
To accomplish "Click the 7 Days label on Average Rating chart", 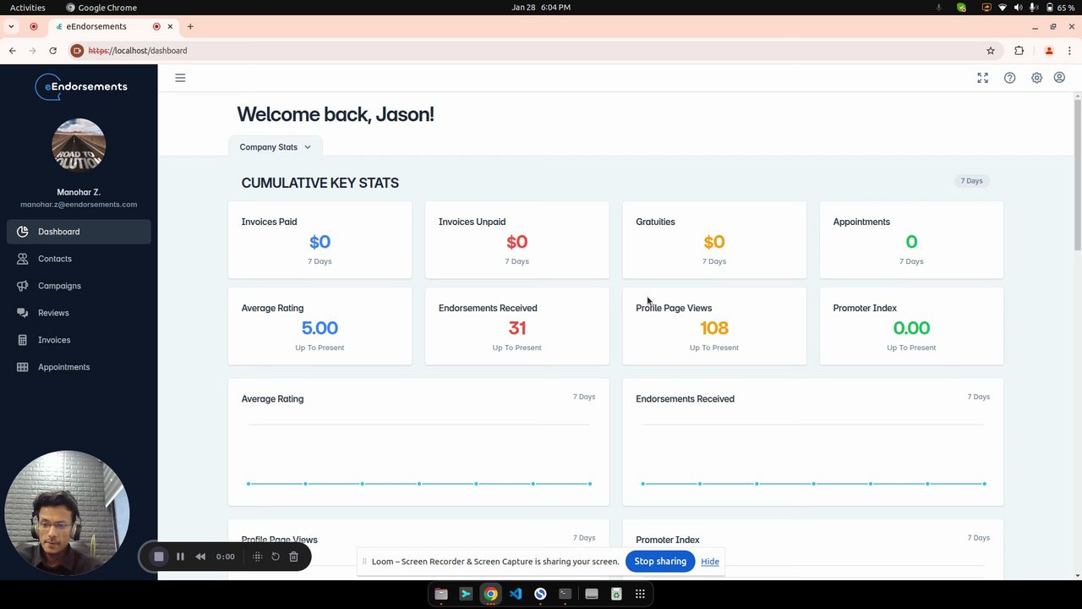I will pyautogui.click(x=584, y=397).
